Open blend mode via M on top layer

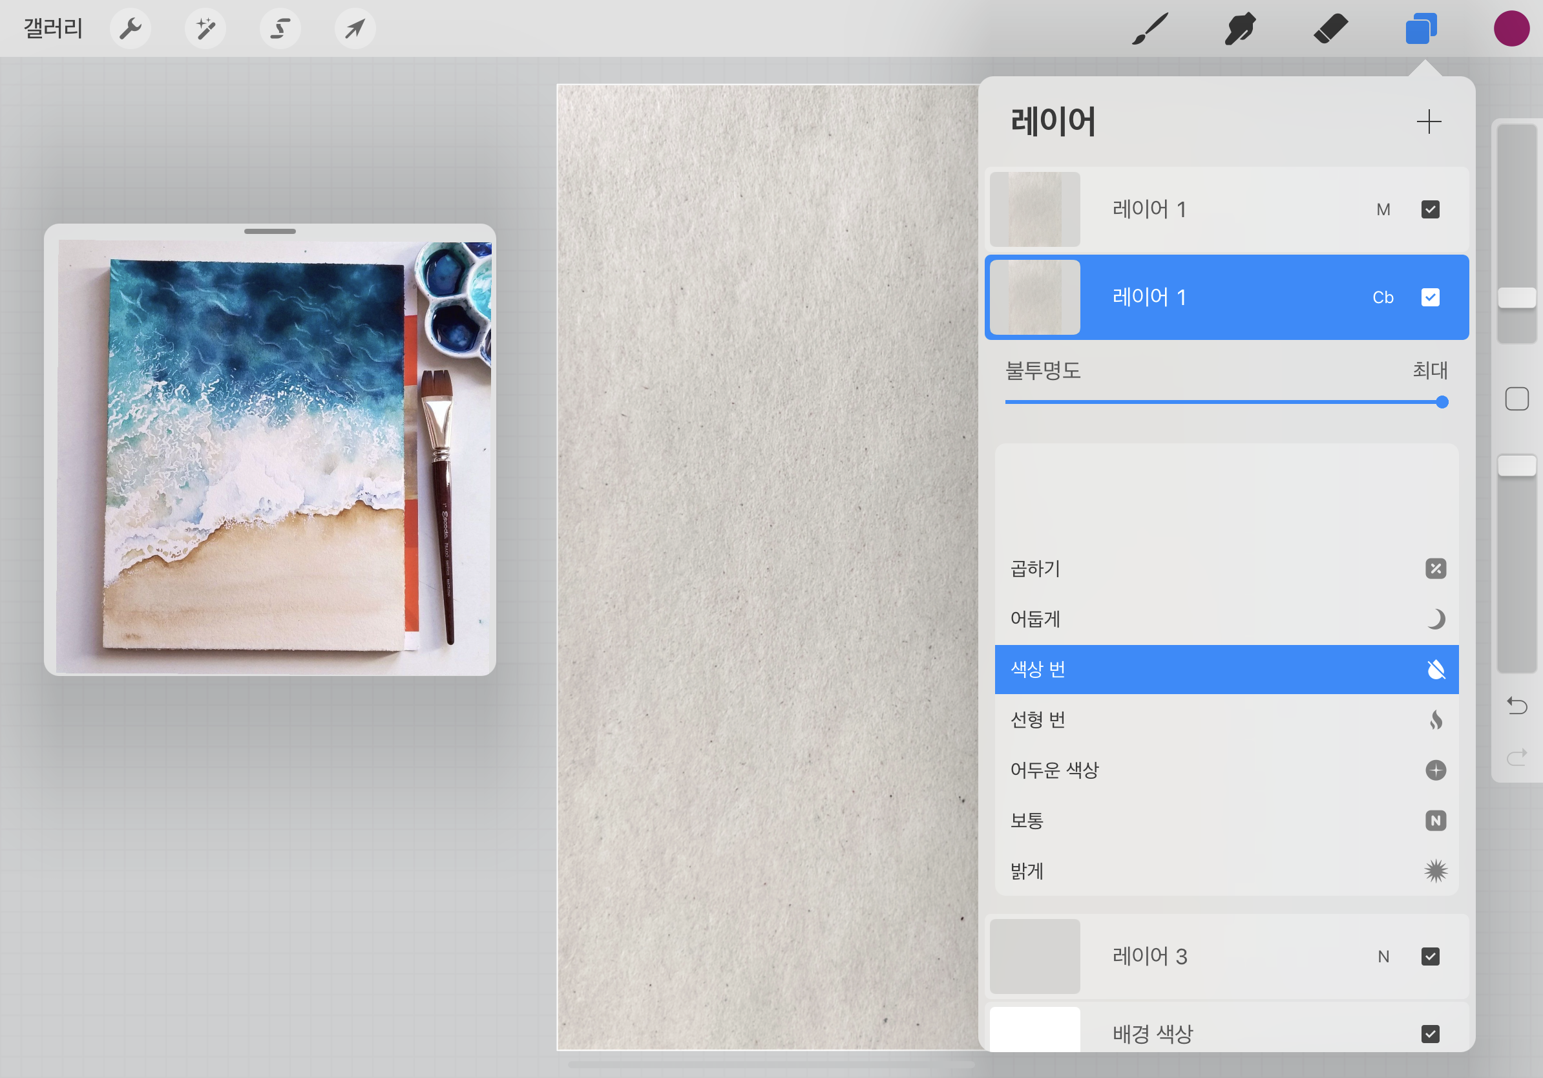(x=1382, y=209)
